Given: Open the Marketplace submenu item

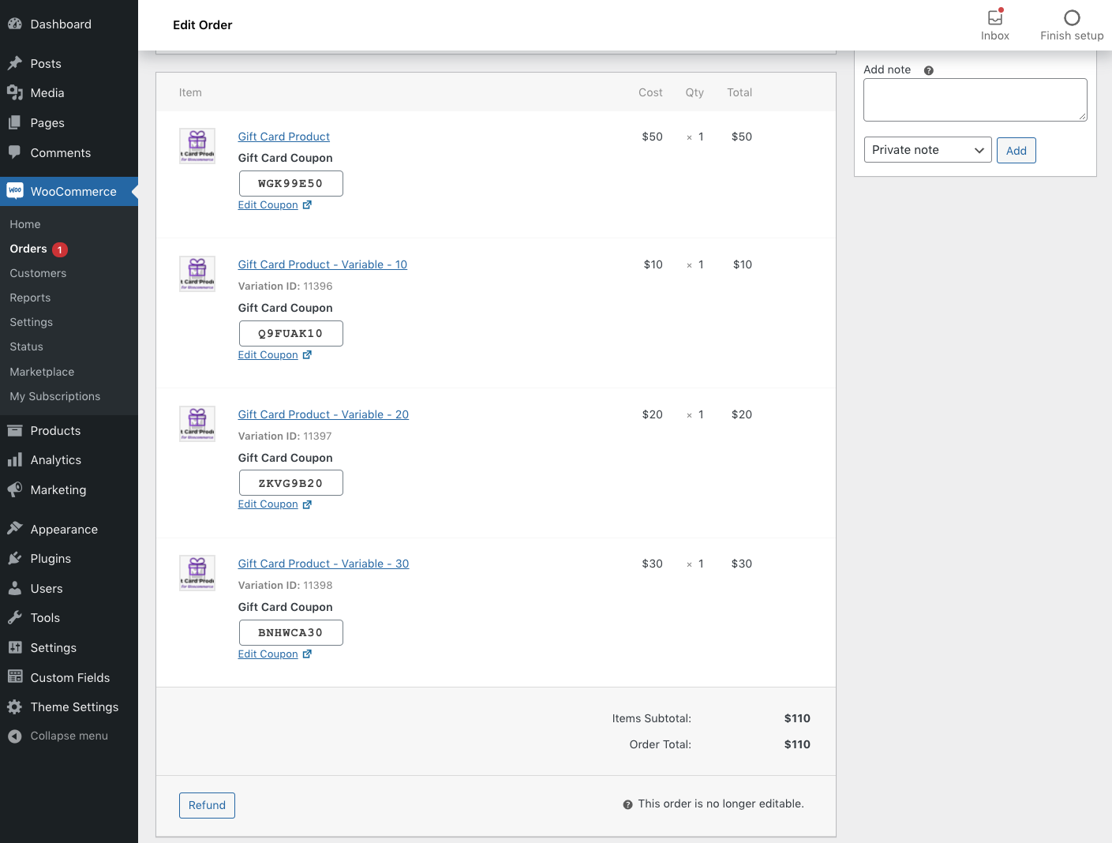Looking at the screenshot, I should tap(42, 372).
